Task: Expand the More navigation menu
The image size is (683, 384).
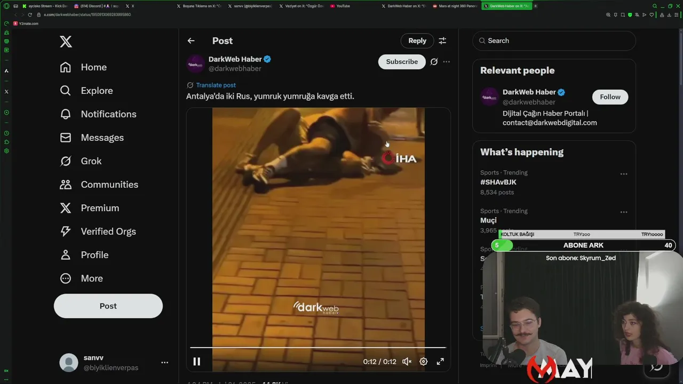Action: point(82,278)
